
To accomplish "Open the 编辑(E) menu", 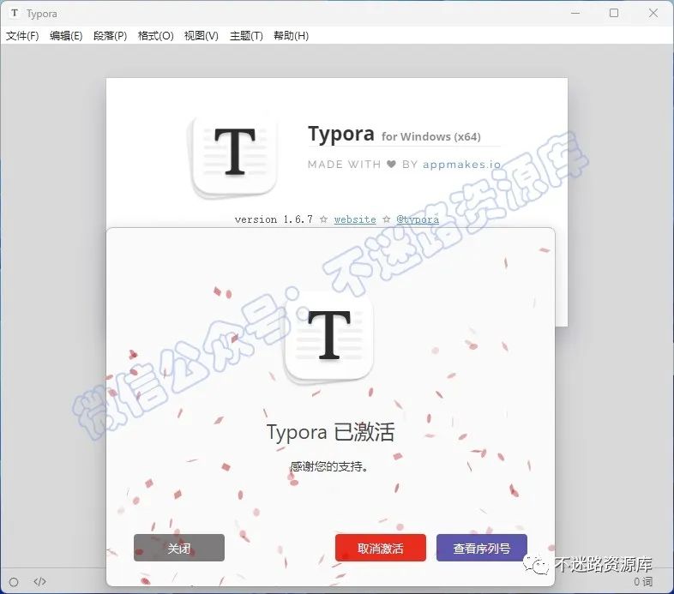I will pyautogui.click(x=66, y=36).
